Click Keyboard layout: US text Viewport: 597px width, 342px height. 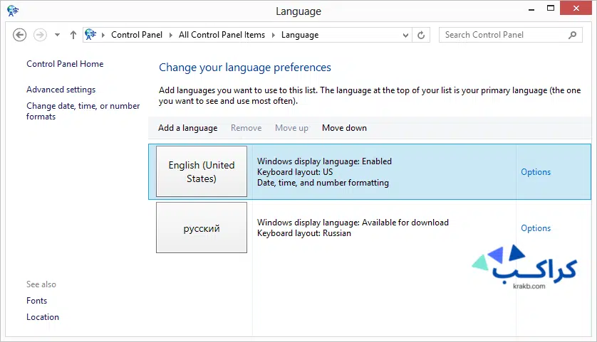click(295, 172)
